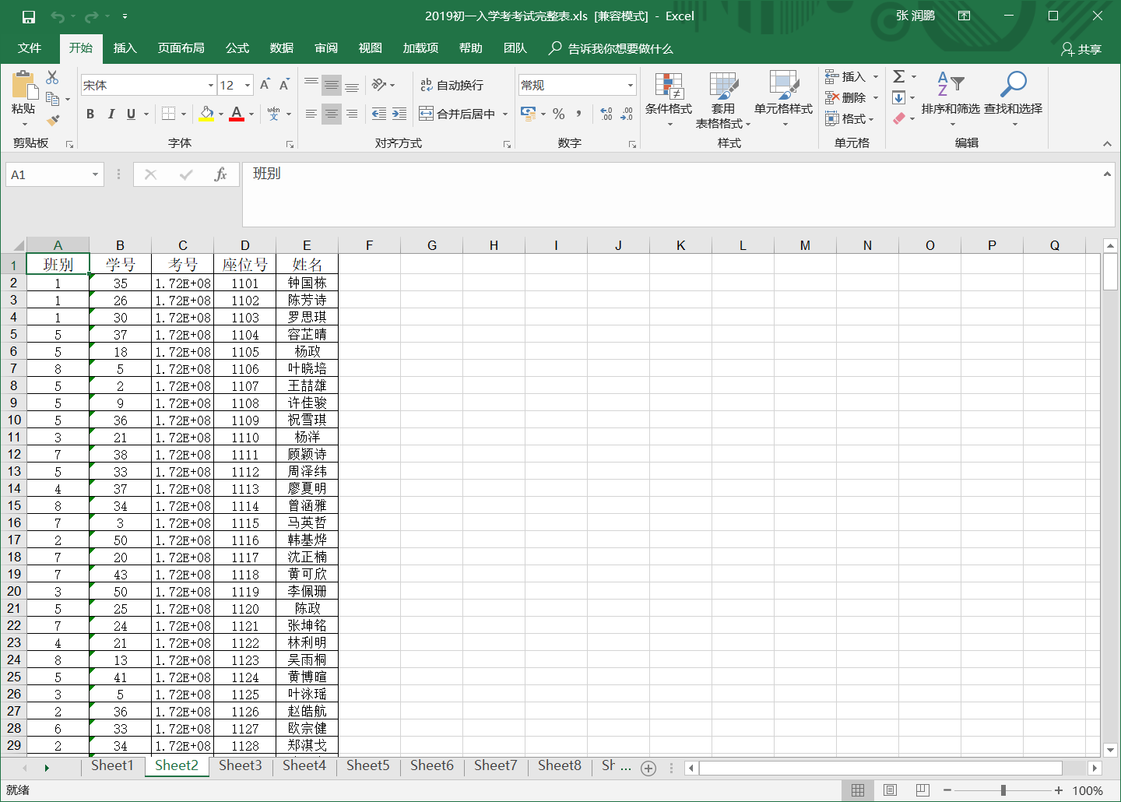
Task: Switch to Normal view in status bar
Action: click(858, 790)
